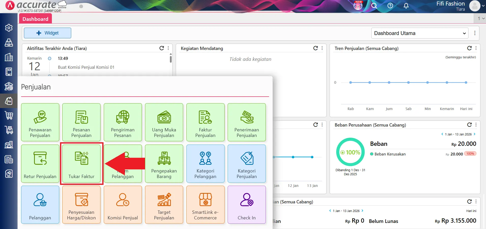Open the search magnifier icon
This screenshot has width=486, height=229.
pos(374,6)
